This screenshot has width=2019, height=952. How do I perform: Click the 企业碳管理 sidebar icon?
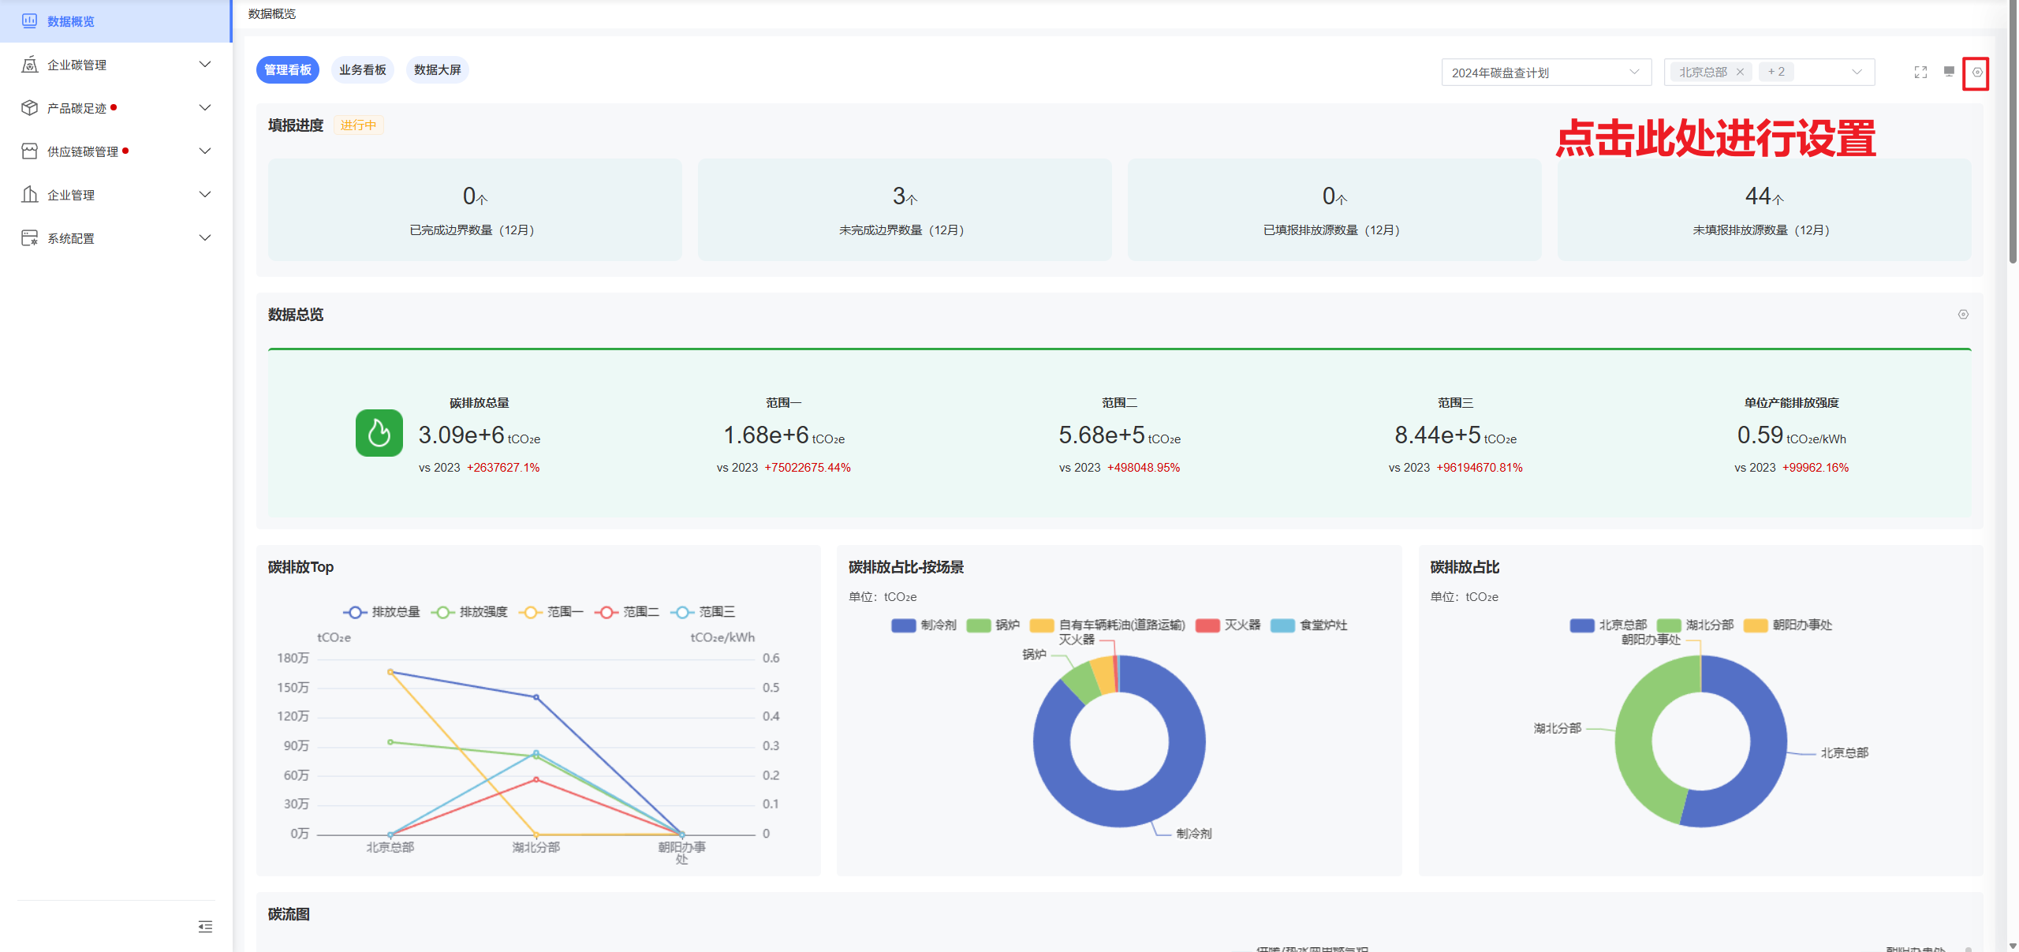coord(30,65)
